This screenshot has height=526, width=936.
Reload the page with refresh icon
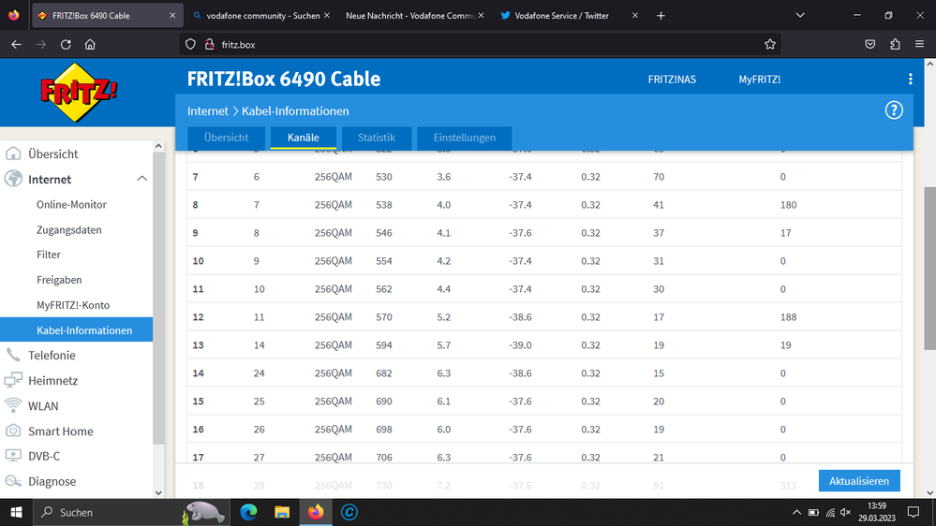[66, 44]
